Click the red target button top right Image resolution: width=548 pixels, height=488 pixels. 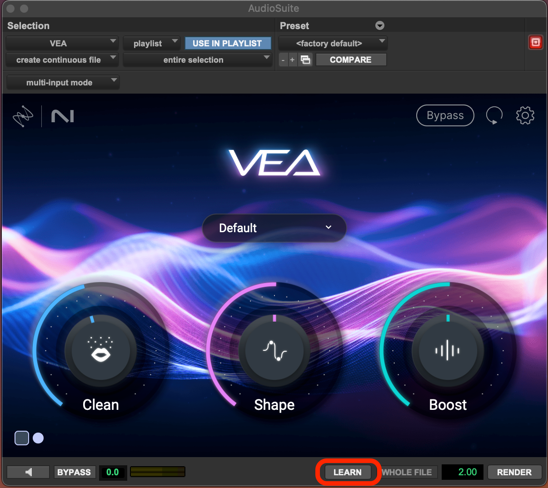536,43
